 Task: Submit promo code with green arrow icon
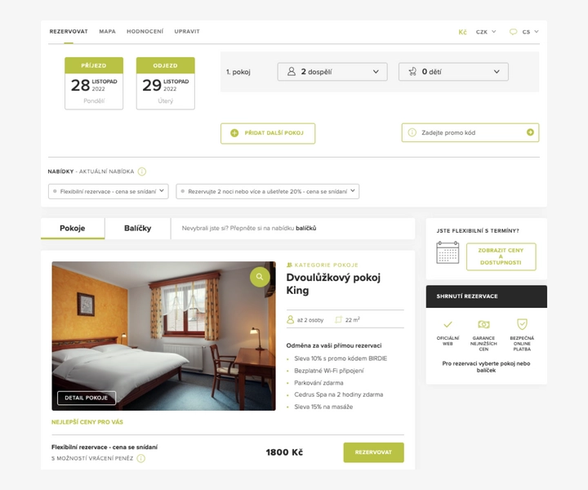click(x=530, y=132)
